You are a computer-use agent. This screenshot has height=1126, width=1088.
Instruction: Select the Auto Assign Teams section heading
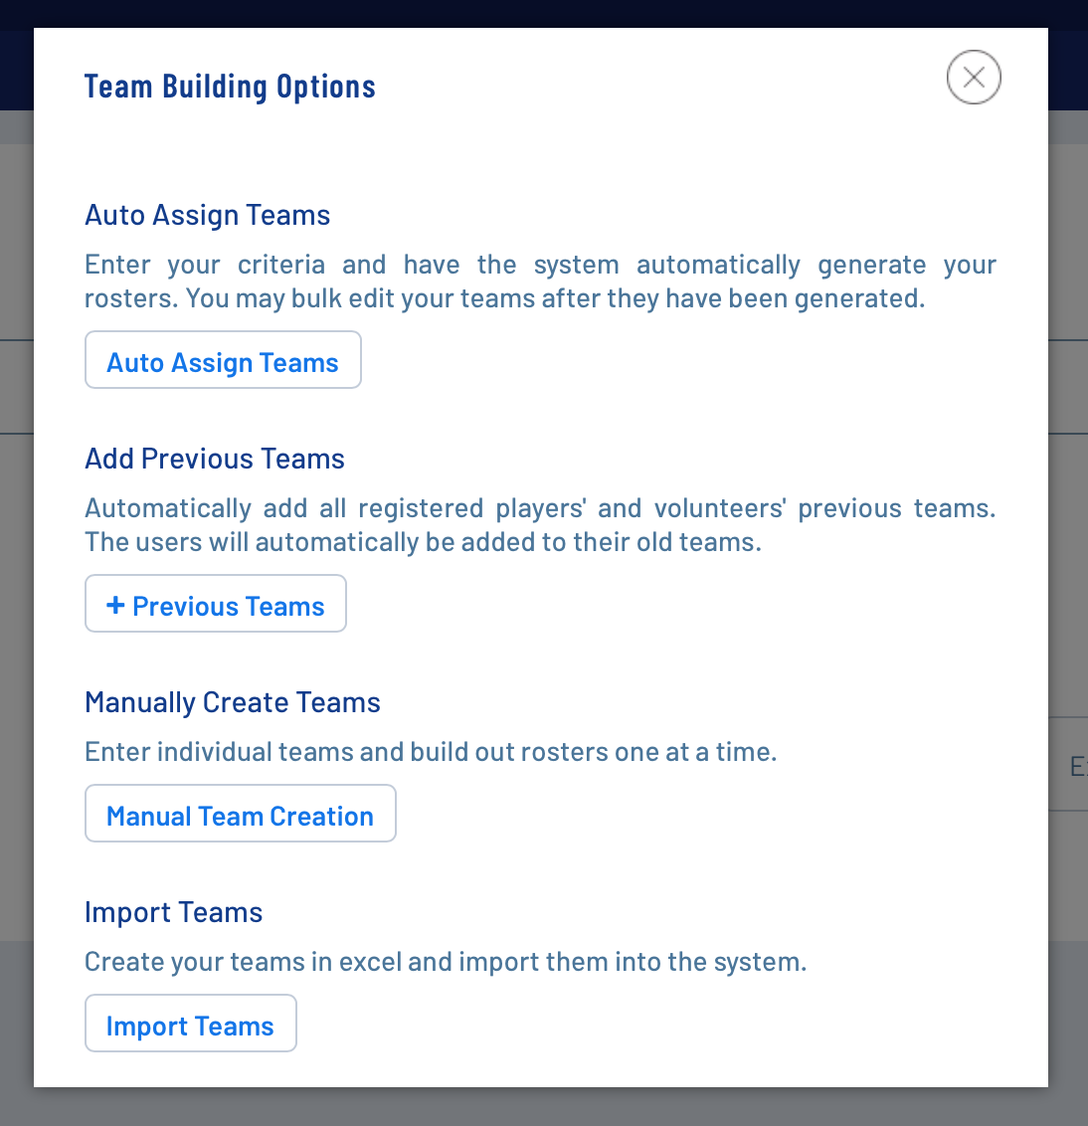pos(207,215)
